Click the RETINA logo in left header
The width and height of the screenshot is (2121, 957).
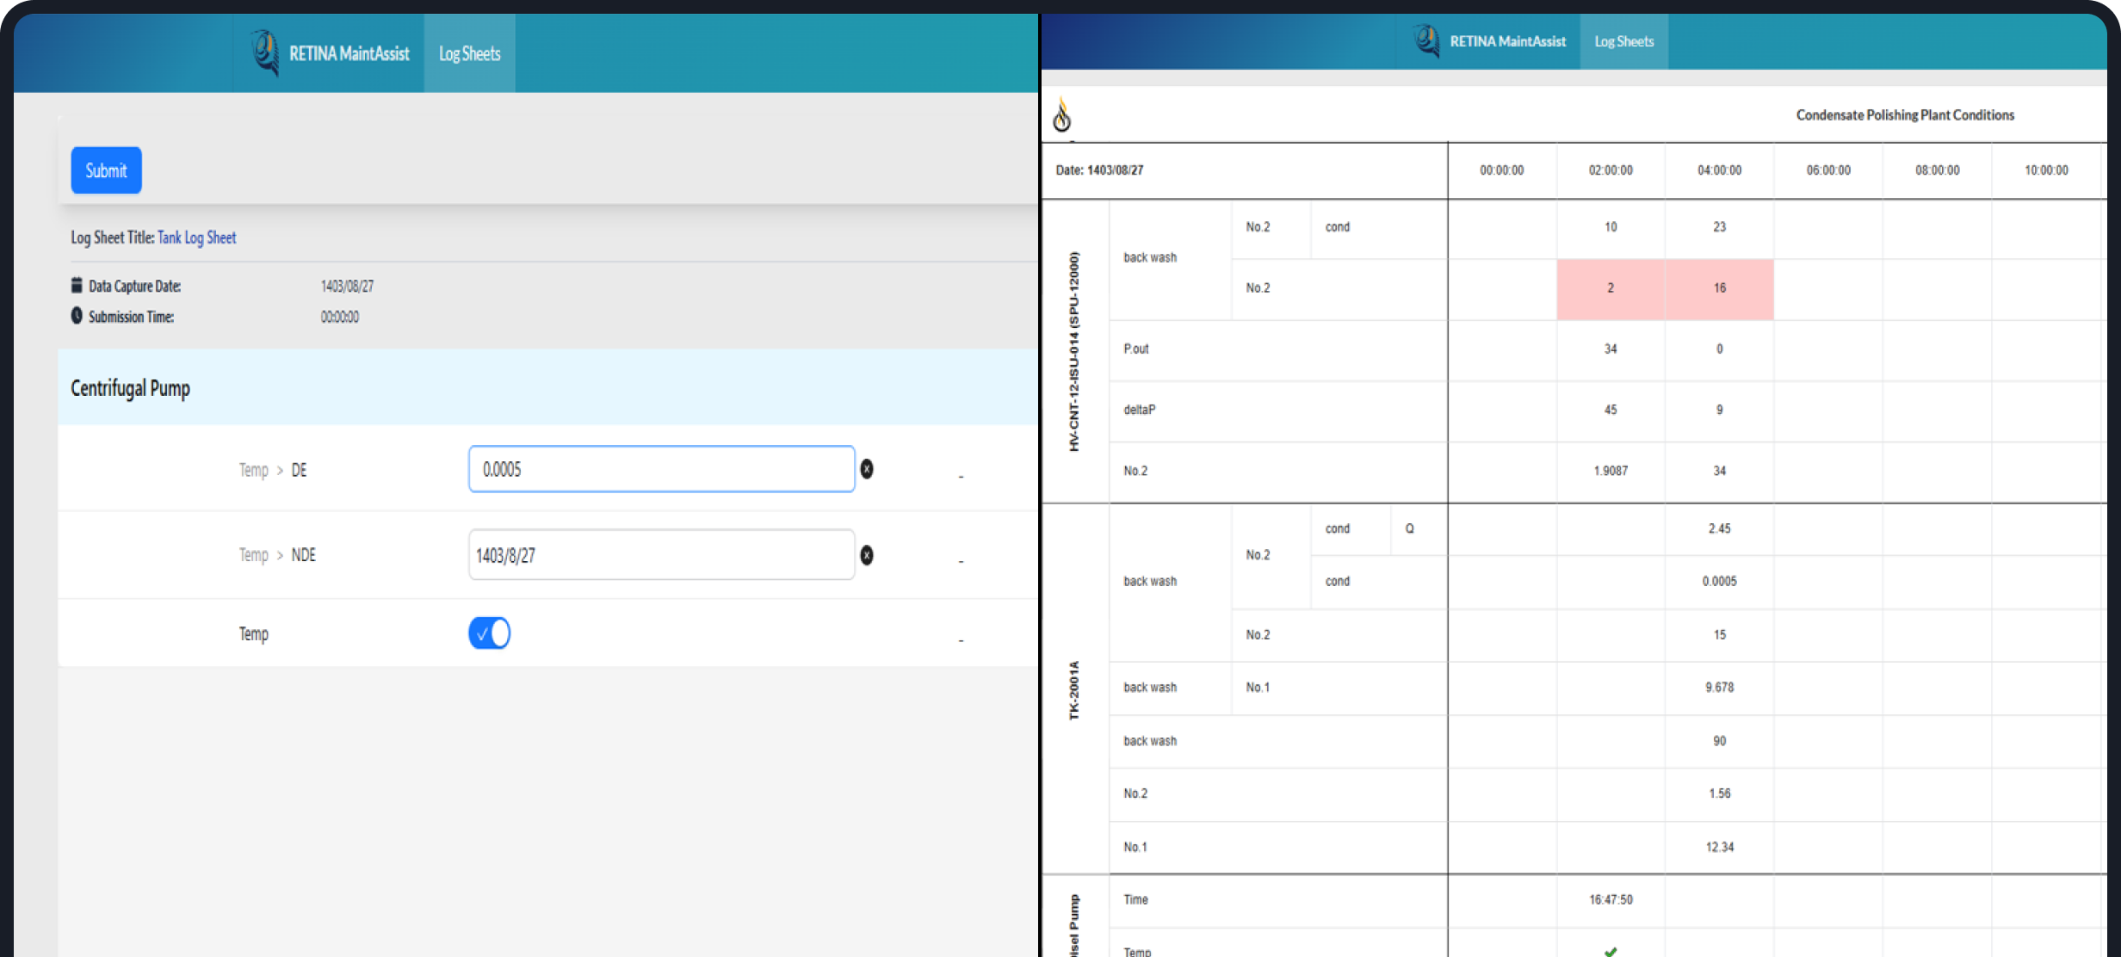coord(265,52)
